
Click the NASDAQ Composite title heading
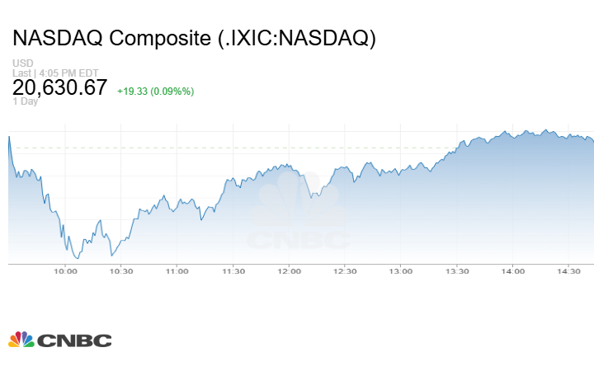tap(194, 39)
